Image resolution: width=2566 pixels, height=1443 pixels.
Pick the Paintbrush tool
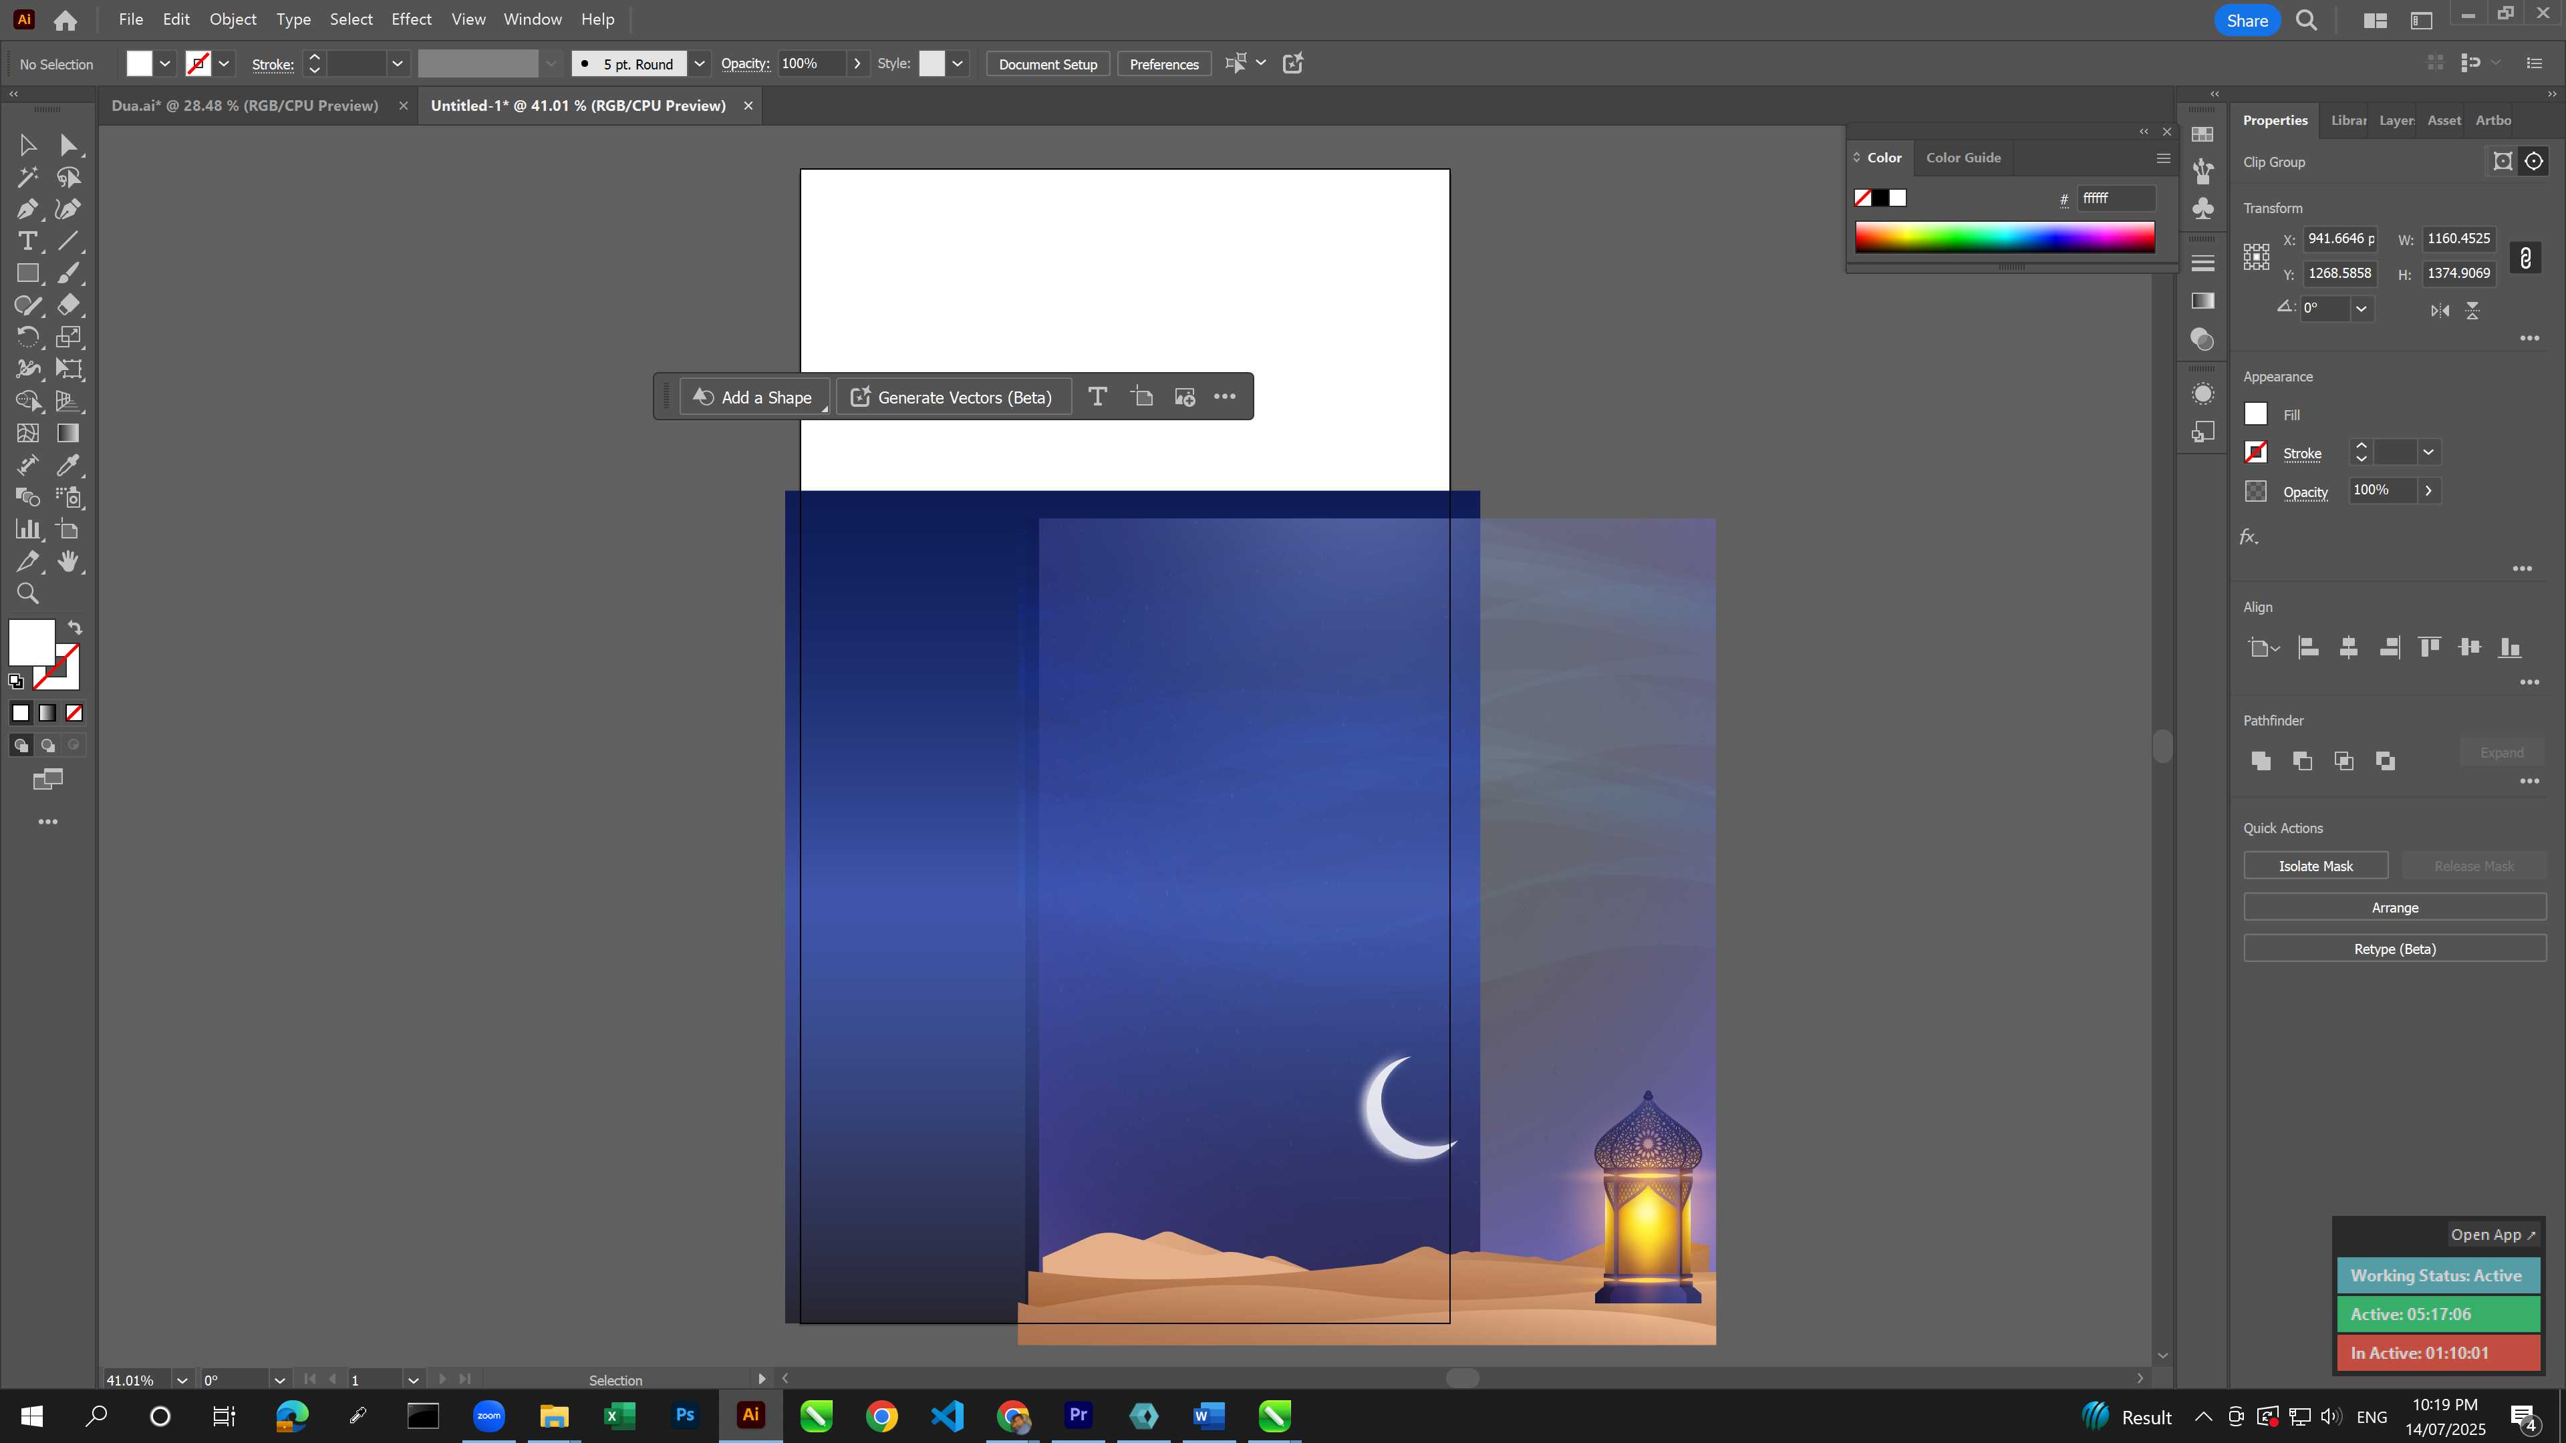pyautogui.click(x=67, y=273)
